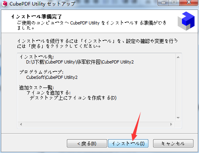This screenshot has height=153, width=199.
Task: Click the デスクトップ上にアイコンを作成する(D) line
Action: pos(73,98)
